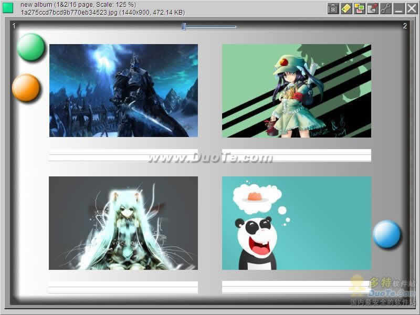Click the orange glossy ball button
The image size is (420, 315).
[26, 88]
